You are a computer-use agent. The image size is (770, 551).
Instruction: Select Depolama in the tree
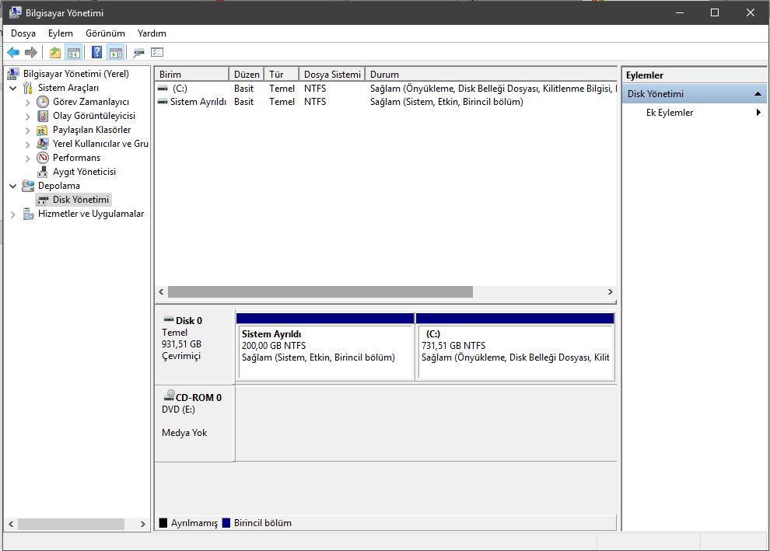pos(58,186)
